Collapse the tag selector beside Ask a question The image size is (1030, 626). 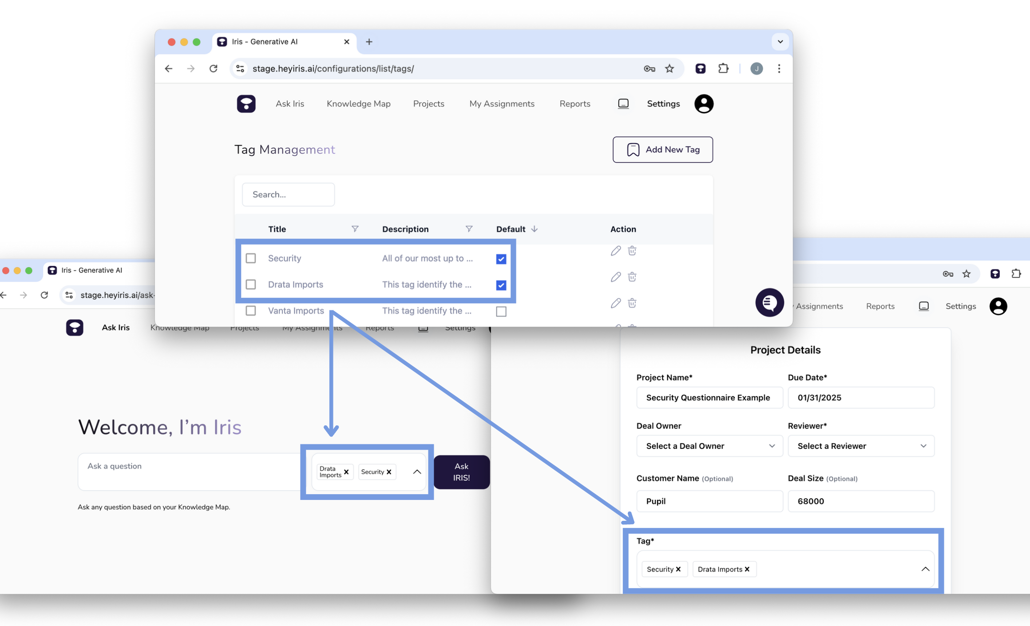(417, 472)
